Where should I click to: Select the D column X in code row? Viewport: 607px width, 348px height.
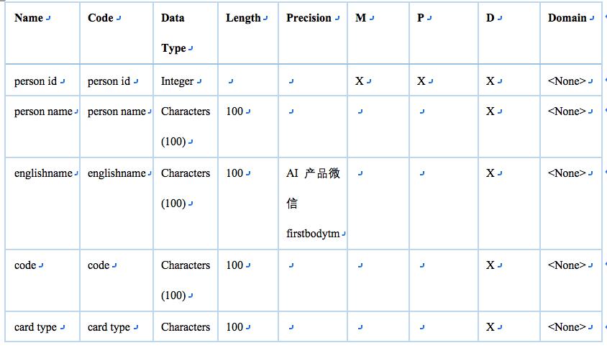pos(490,265)
